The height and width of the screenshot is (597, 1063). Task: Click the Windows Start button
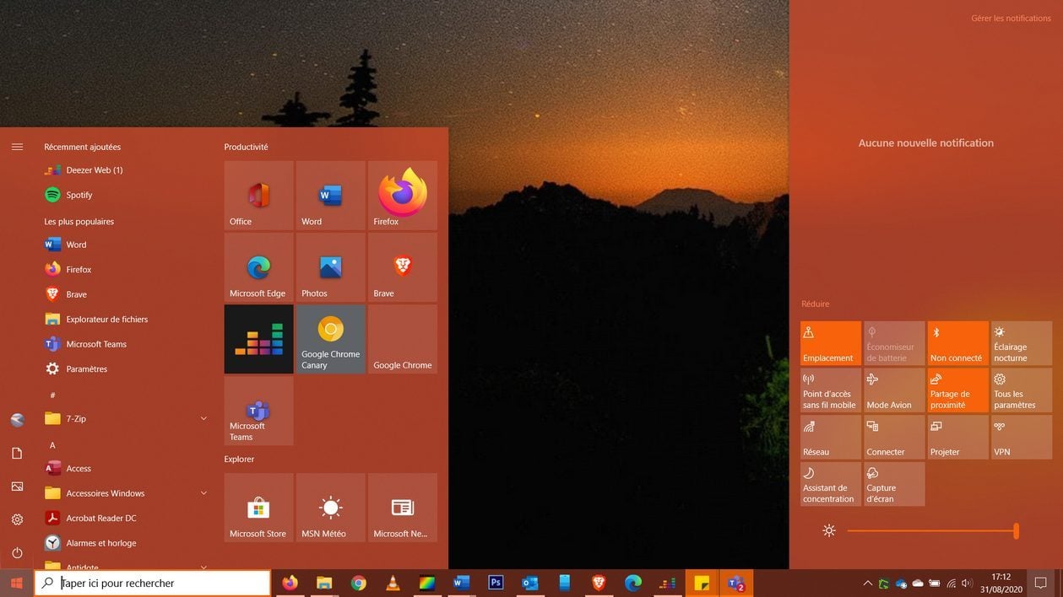click(x=16, y=583)
